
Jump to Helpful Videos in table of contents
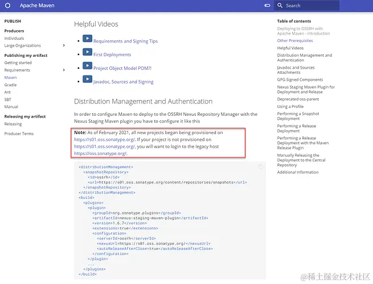[x=290, y=48]
